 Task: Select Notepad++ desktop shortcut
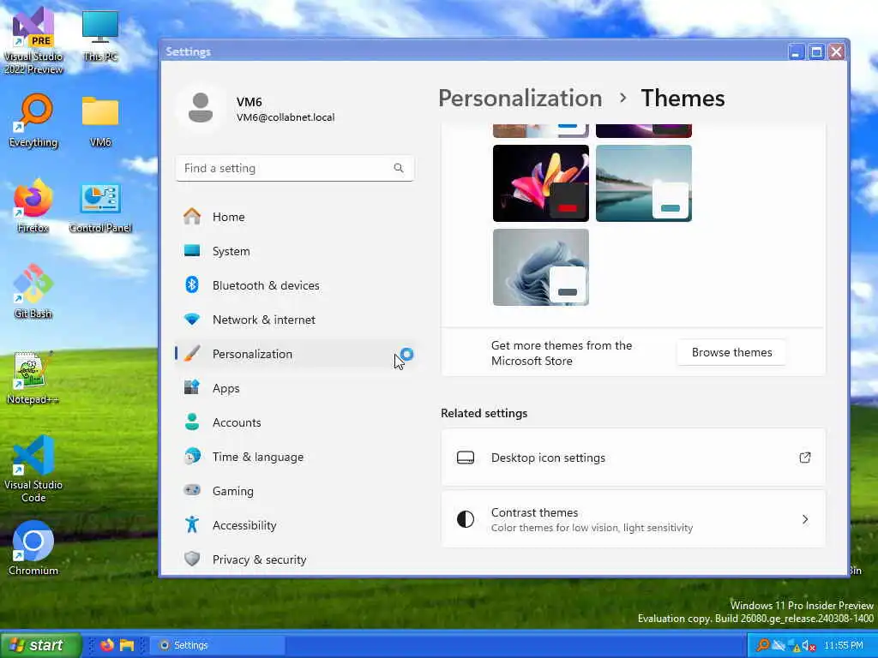(33, 377)
